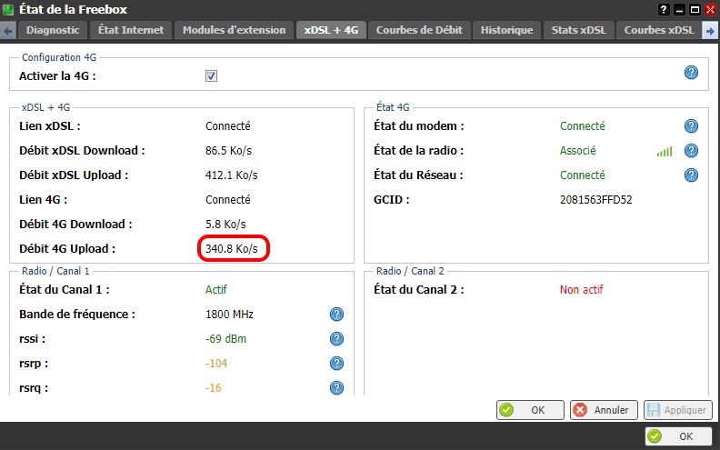
Task: Click the Radio / Canal 2 group title
Action: coord(410,271)
